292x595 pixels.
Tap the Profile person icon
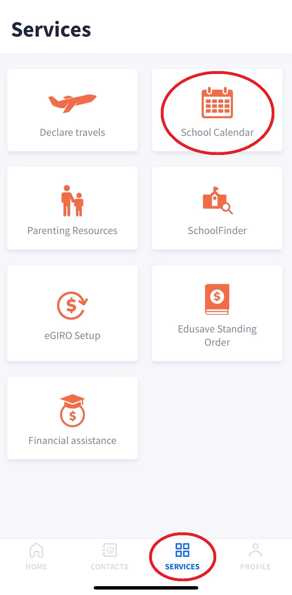tap(255, 550)
